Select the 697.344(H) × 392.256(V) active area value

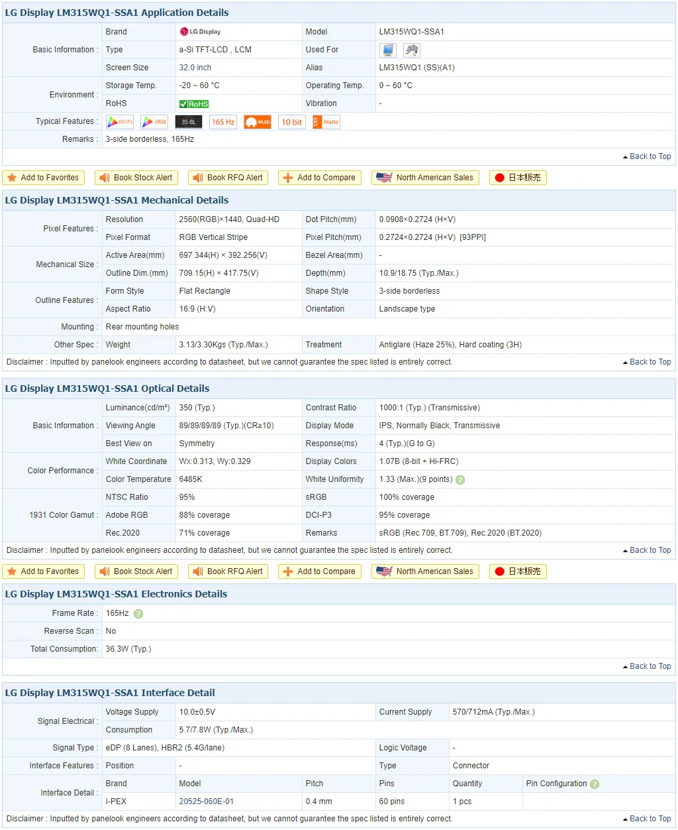(x=223, y=255)
